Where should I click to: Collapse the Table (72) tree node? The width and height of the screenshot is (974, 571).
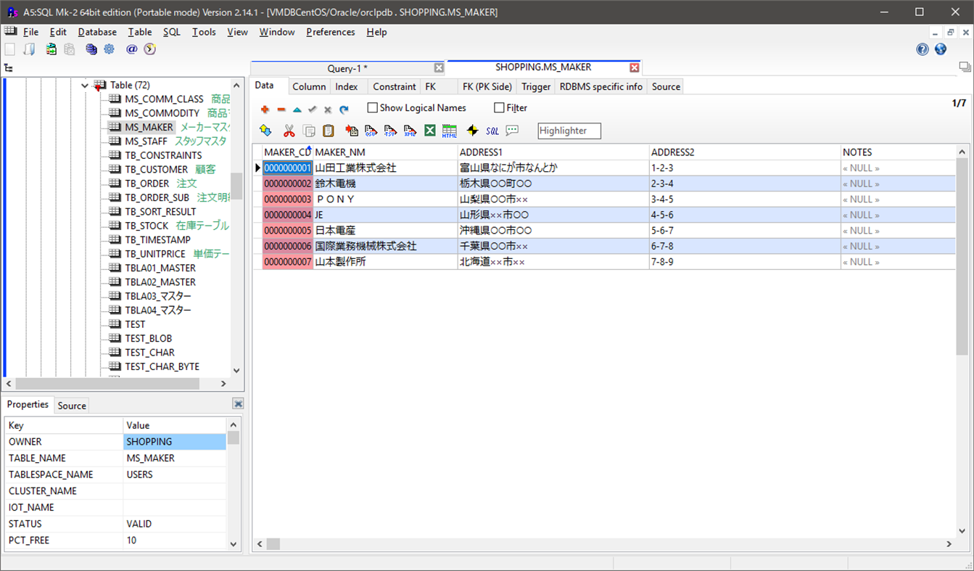point(85,85)
